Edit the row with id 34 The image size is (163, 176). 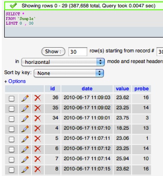[x=25, y=118]
